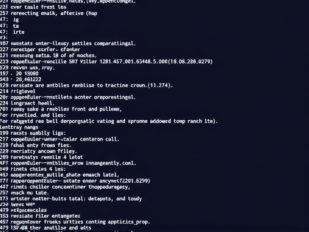Click the "lenttray nangs" line
309x232 pixels.
19,126
